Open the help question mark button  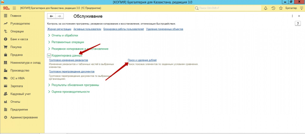tap(298, 23)
